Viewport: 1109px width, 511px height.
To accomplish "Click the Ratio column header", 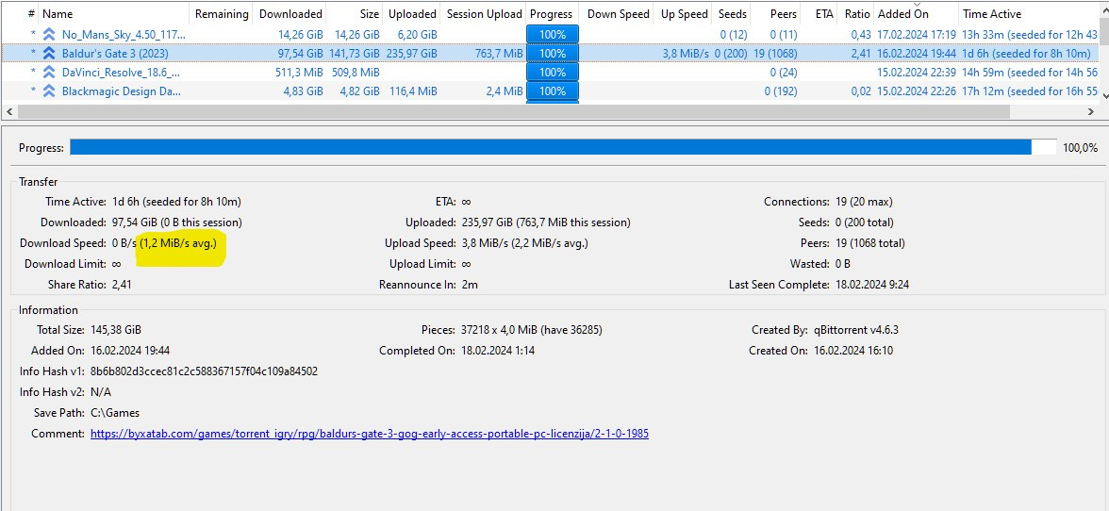I will click(856, 14).
